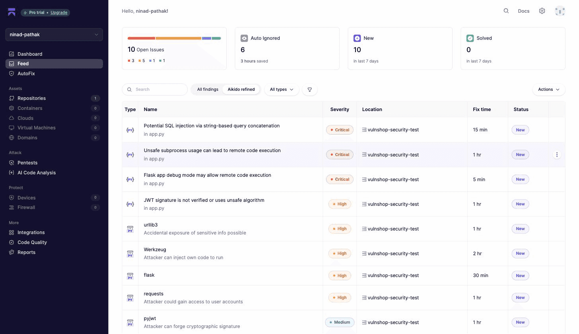Open the Actions dropdown
The image size is (579, 334).
coord(549,90)
